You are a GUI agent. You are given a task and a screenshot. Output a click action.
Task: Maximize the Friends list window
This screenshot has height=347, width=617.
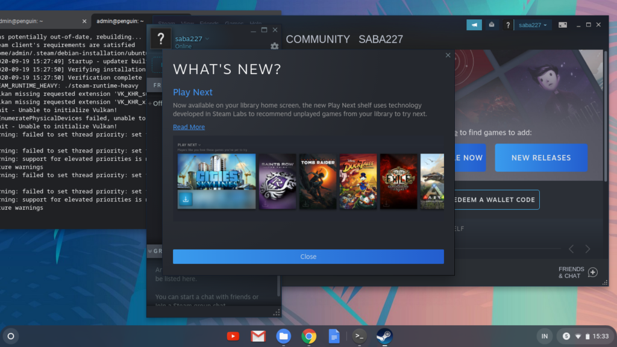click(x=264, y=30)
